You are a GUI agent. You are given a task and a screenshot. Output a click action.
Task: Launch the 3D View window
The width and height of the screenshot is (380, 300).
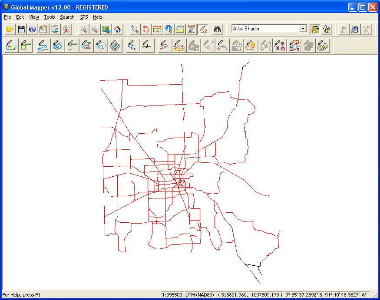tap(326, 29)
